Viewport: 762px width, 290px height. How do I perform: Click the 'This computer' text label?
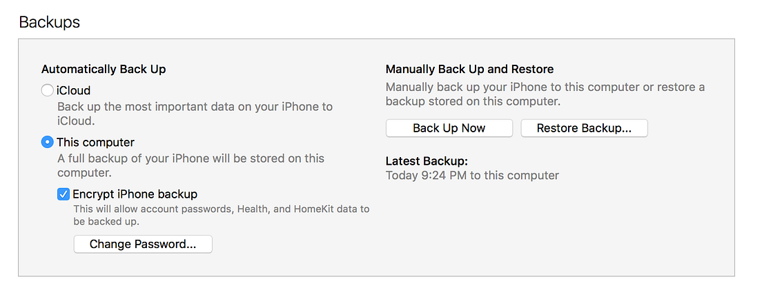[95, 142]
